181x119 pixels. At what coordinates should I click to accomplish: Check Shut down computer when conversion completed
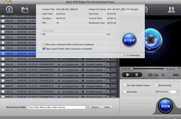coord(44,44)
